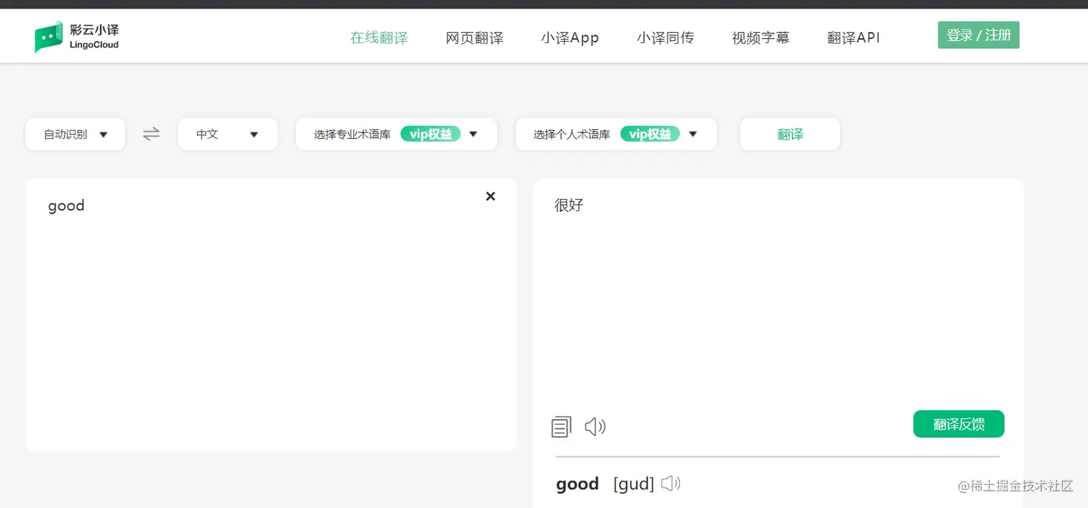
Task: Submit feedback via 翻译反馈 button
Action: (x=958, y=424)
